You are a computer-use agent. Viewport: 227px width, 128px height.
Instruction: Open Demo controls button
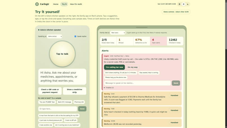(x=176, y=12)
